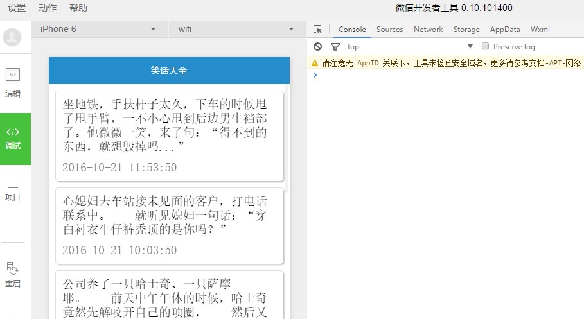The image size is (584, 319).
Task: Switch to the Wxml tab
Action: click(x=540, y=30)
